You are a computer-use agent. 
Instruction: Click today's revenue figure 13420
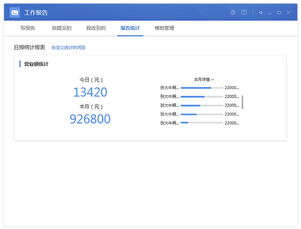pyautogui.click(x=90, y=92)
